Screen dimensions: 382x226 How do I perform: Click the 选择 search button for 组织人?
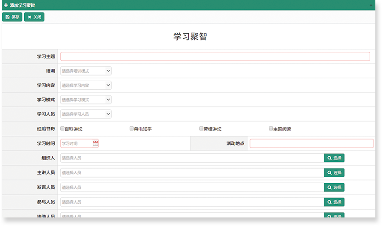[x=334, y=158]
